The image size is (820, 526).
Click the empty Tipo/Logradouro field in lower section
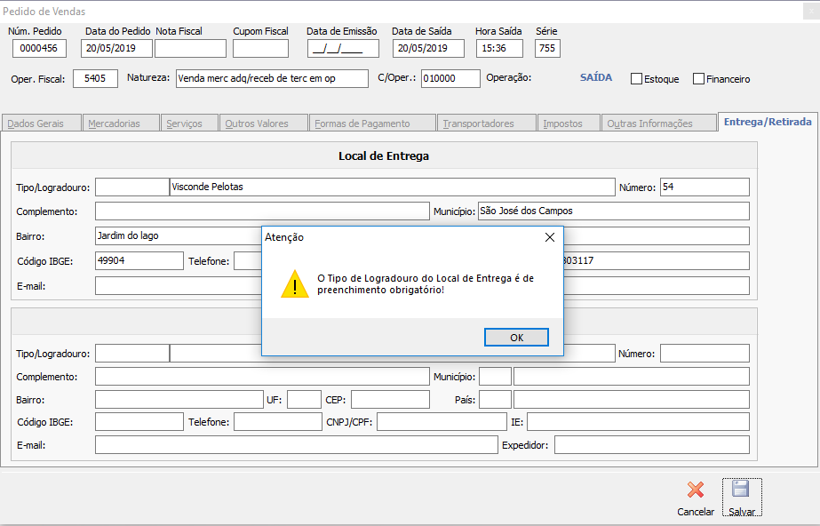[132, 353]
